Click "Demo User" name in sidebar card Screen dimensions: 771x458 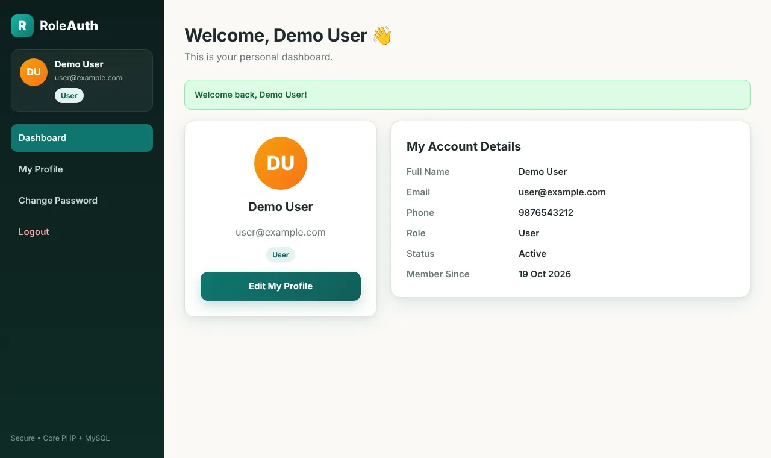click(x=79, y=64)
